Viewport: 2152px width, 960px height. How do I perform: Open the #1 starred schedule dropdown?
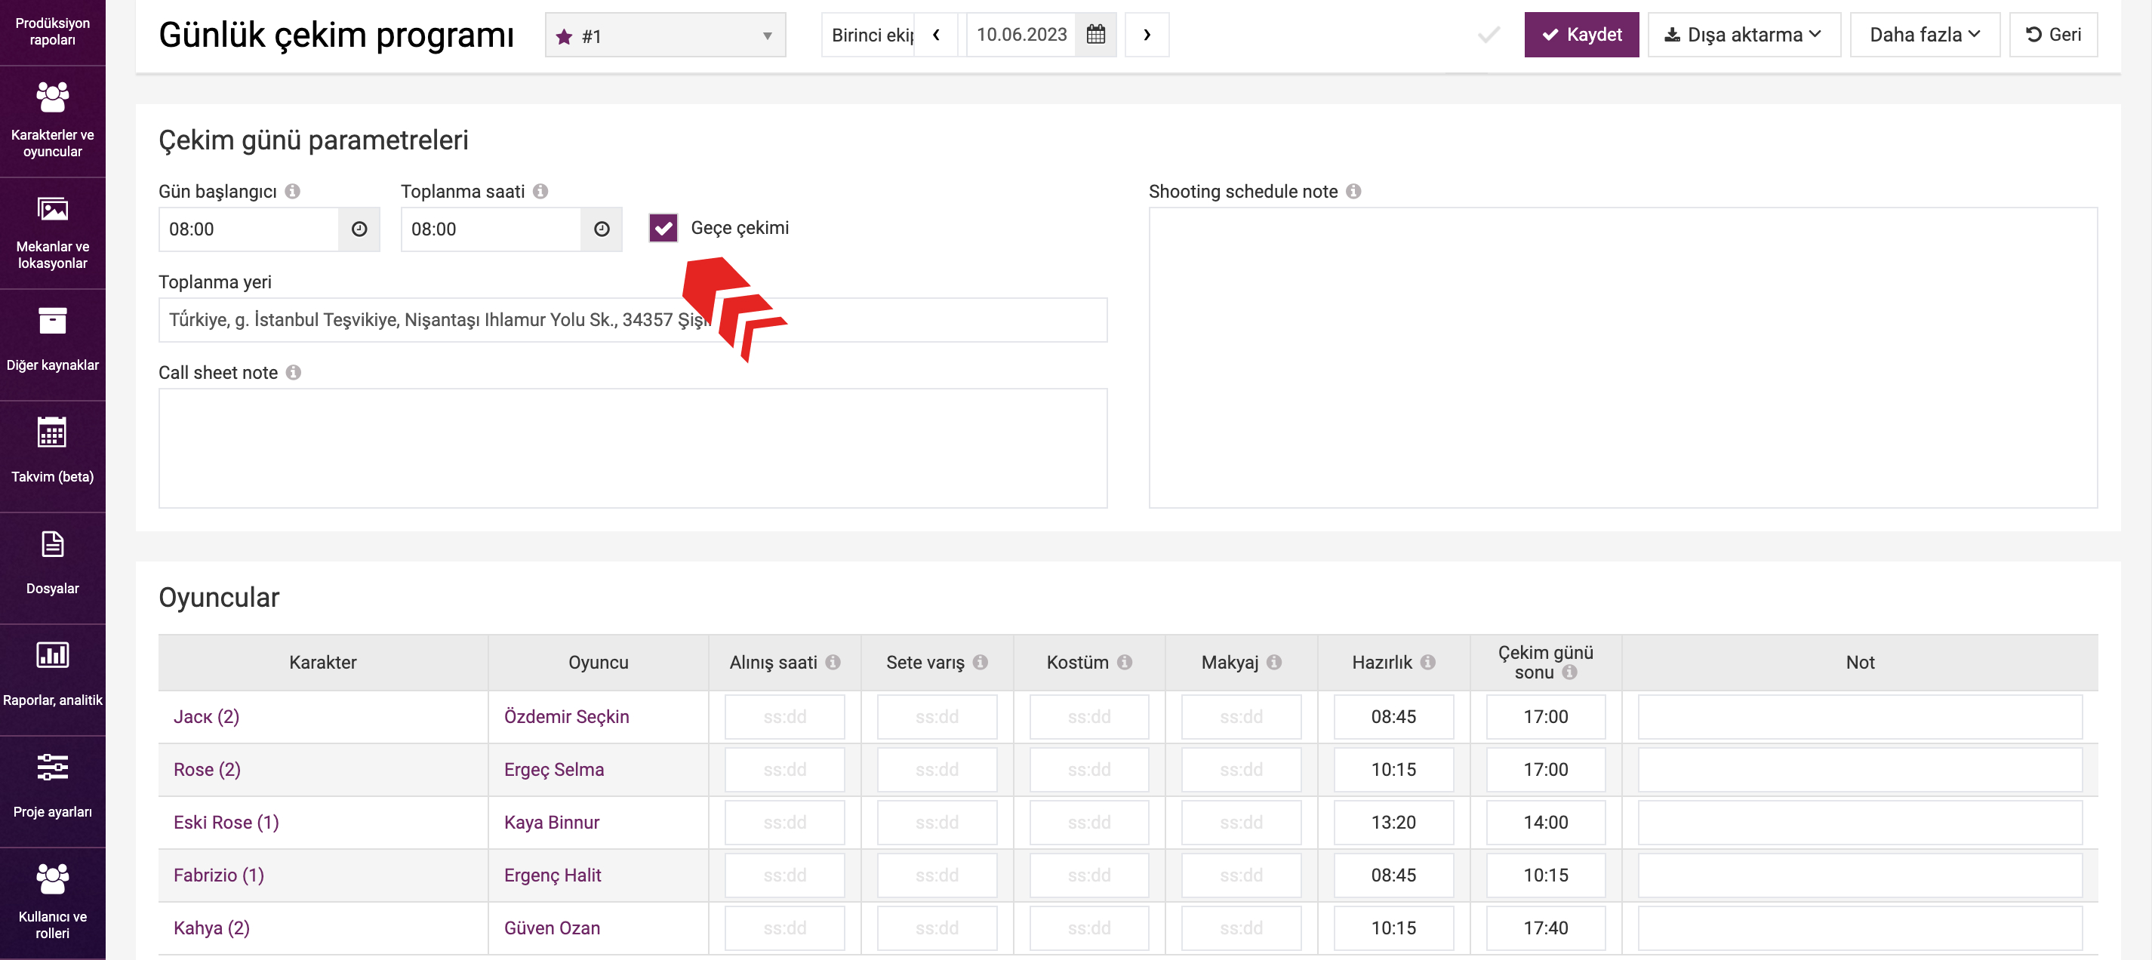[665, 35]
